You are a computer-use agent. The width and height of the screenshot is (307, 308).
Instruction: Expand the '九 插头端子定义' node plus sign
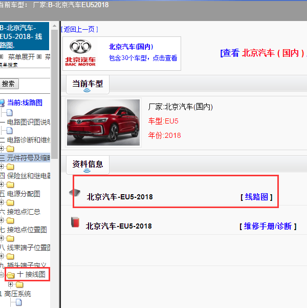tap(2, 256)
